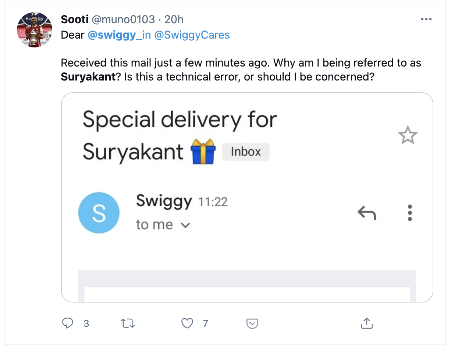
Task: Expand the "to me" recipient details chevron
Action: 186,225
